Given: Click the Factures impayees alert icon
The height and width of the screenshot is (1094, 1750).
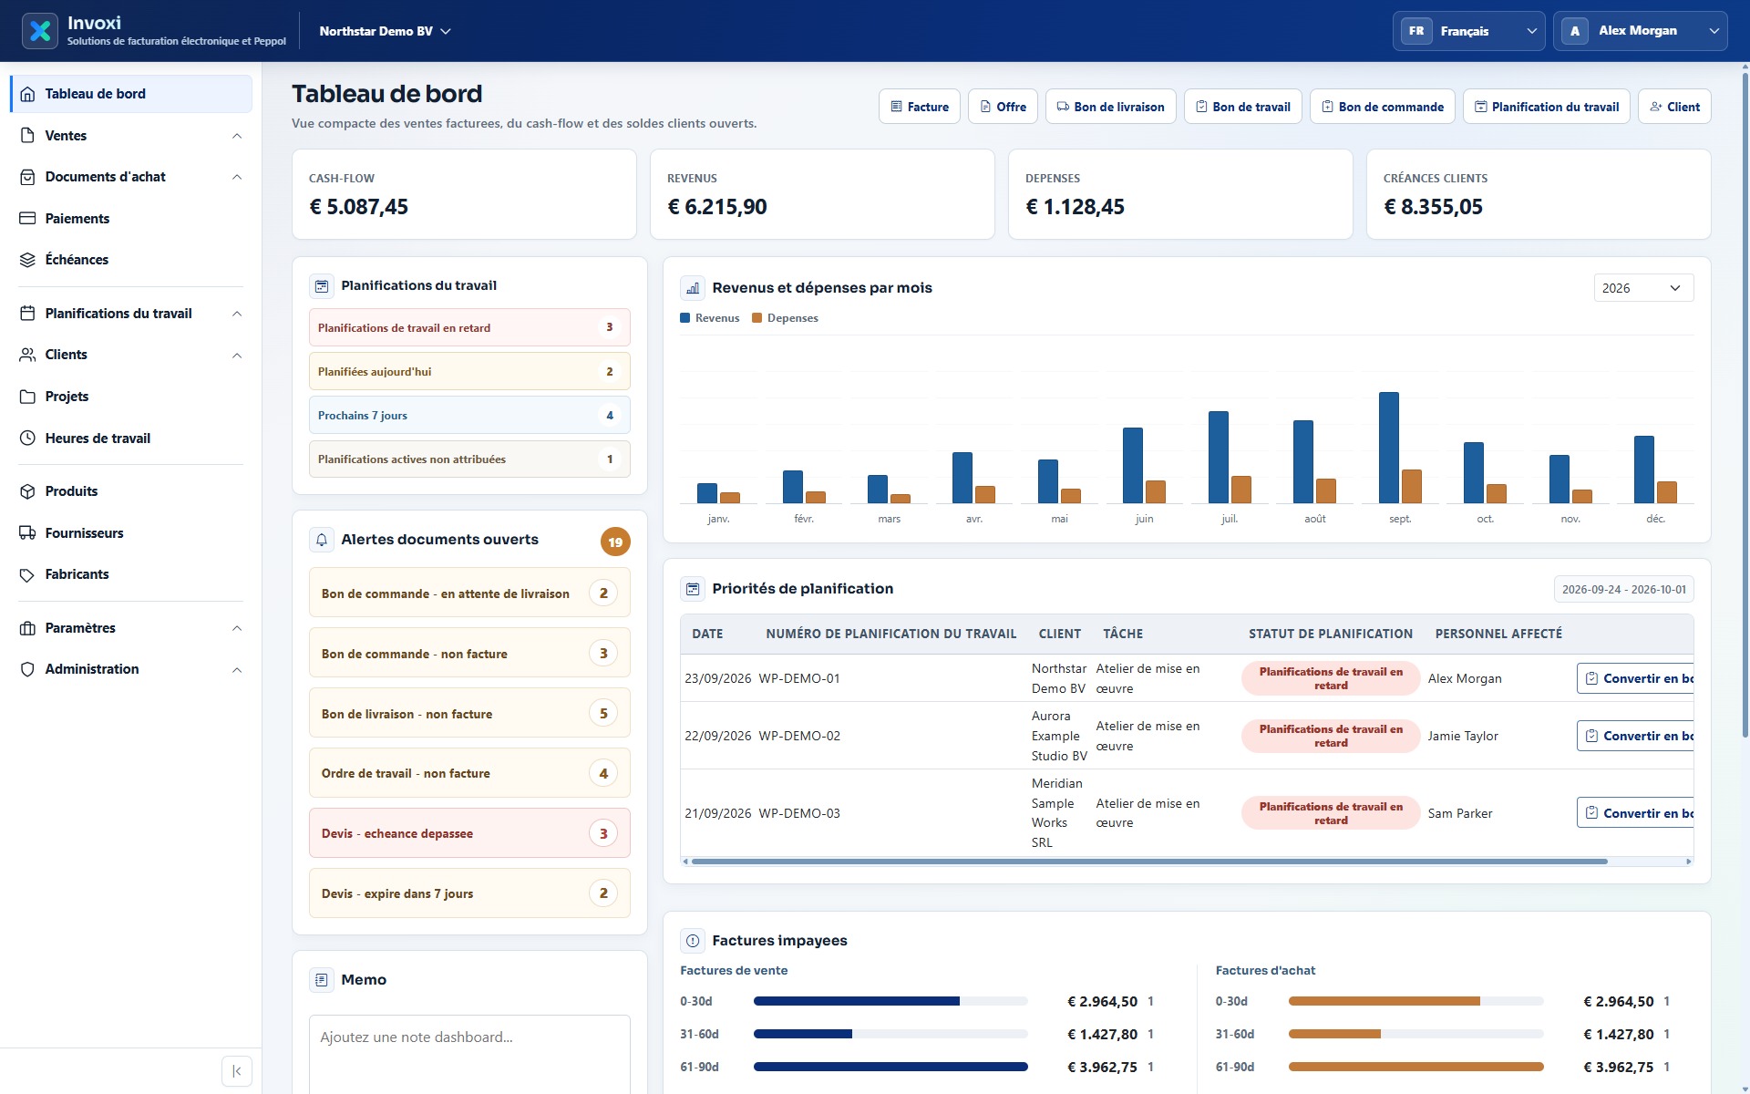Looking at the screenshot, I should [693, 941].
